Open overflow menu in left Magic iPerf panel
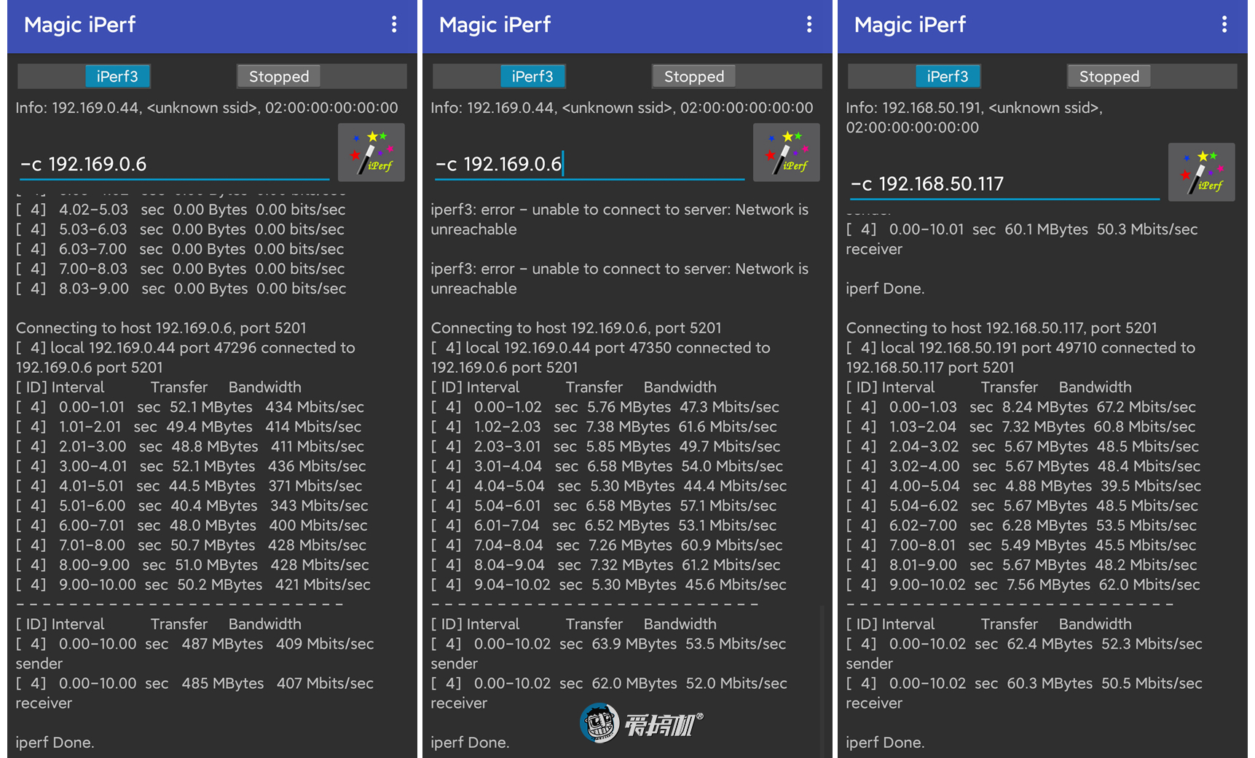This screenshot has width=1255, height=758. [394, 25]
